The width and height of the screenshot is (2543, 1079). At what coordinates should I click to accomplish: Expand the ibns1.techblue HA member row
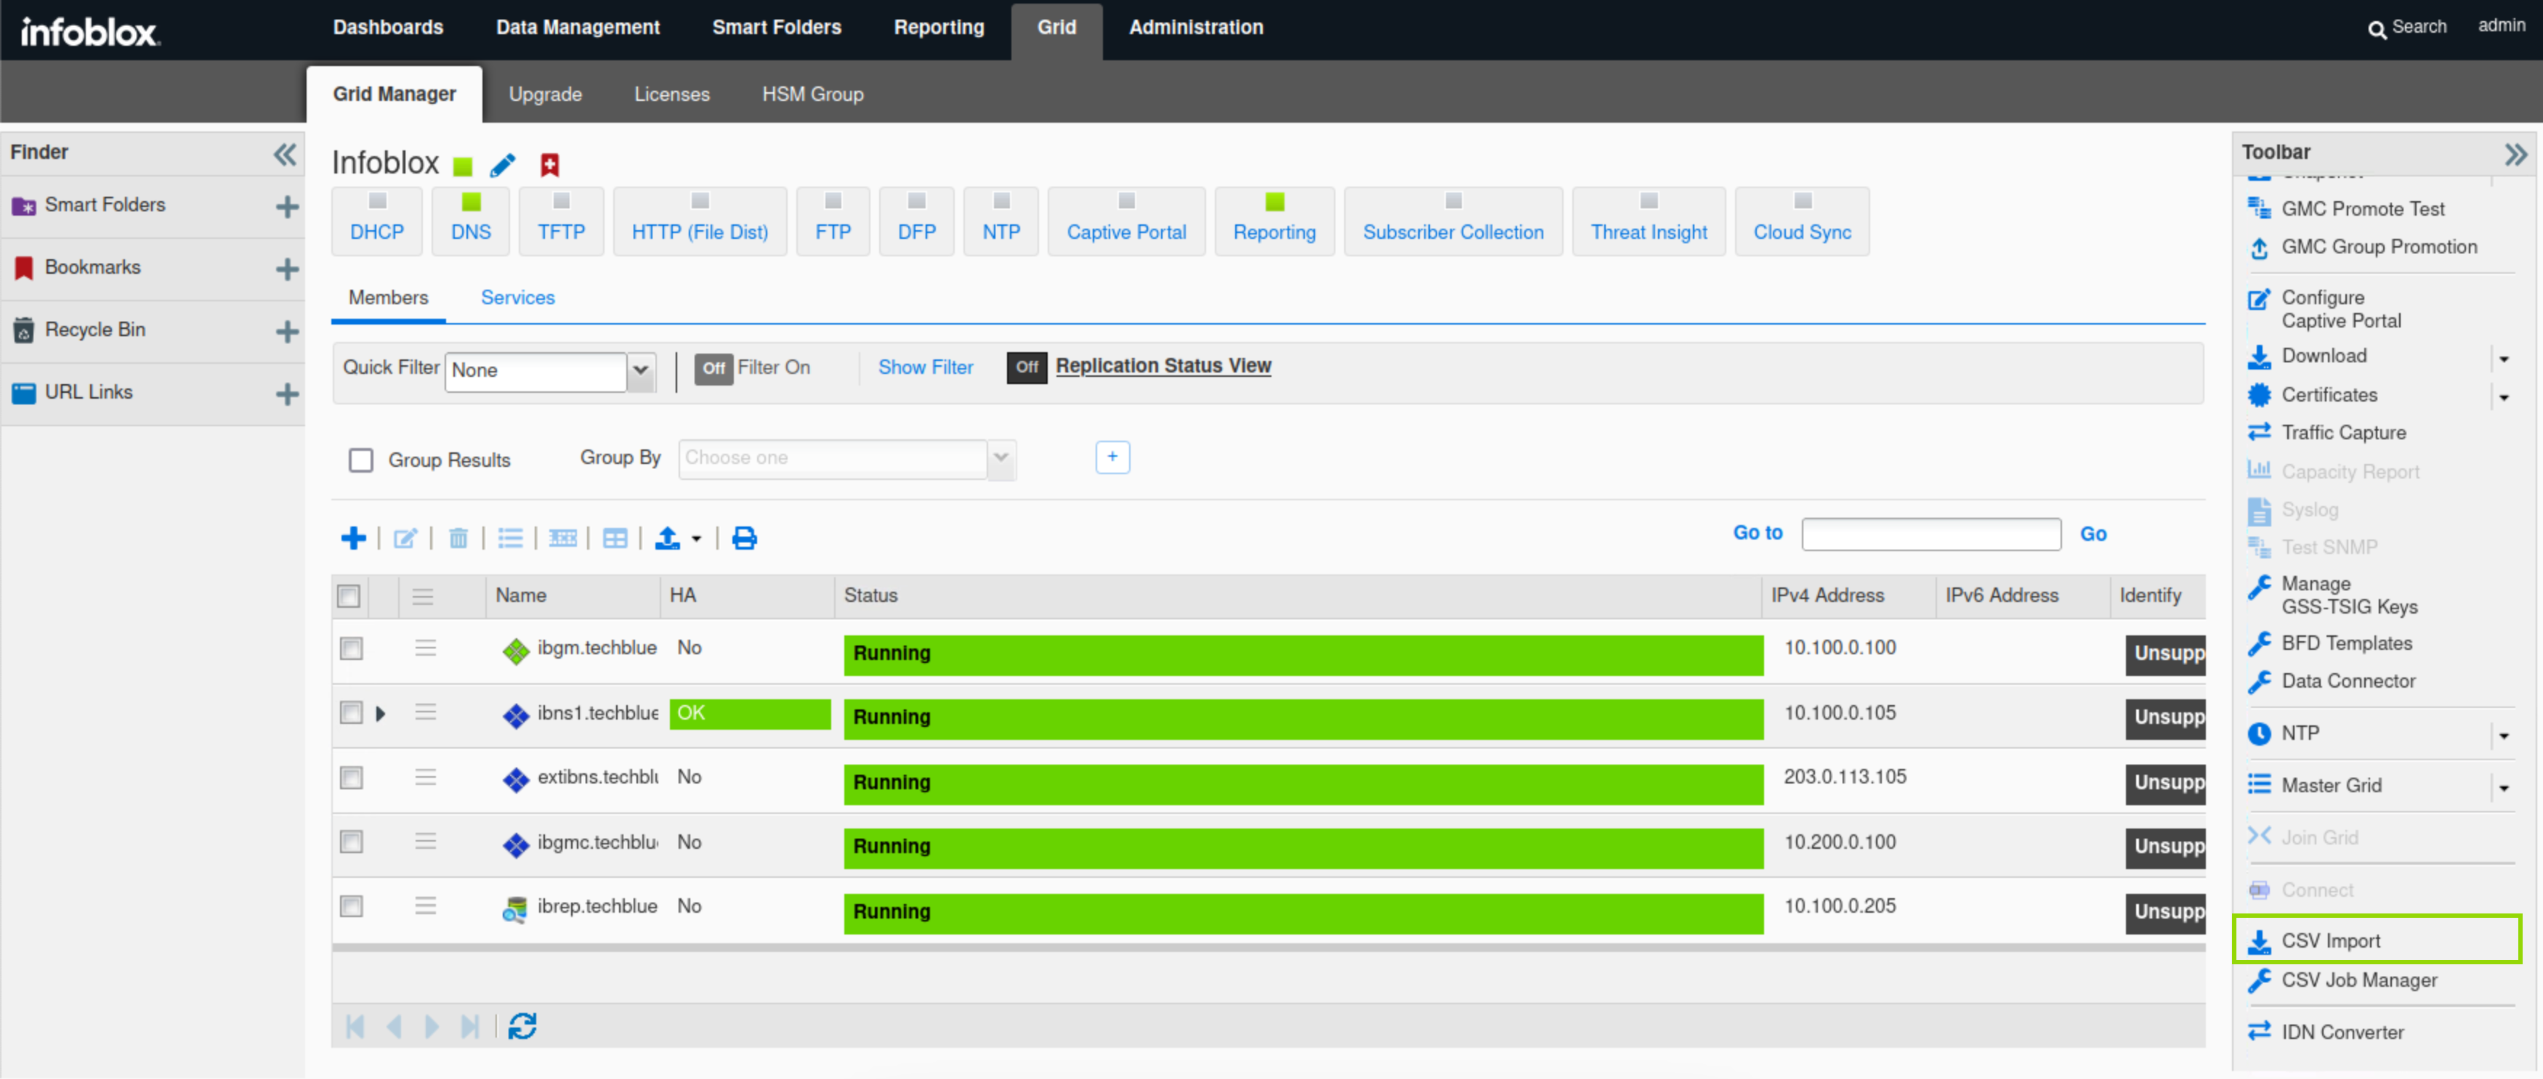coord(380,713)
